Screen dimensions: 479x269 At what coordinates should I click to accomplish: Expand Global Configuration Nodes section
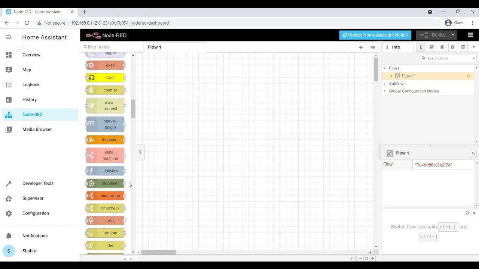click(384, 91)
